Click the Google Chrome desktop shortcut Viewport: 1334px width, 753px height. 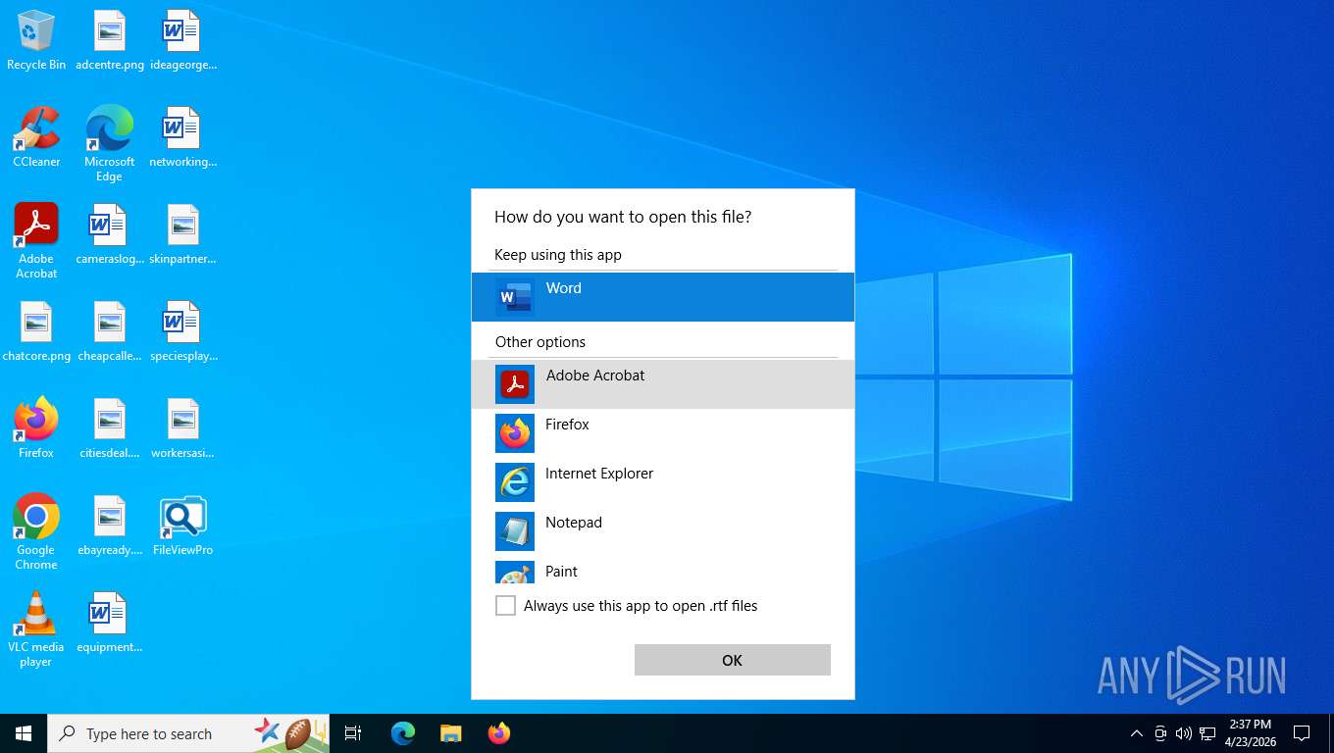(x=36, y=532)
